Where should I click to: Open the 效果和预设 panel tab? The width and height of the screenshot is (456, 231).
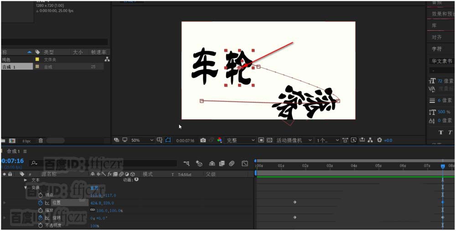click(x=443, y=14)
